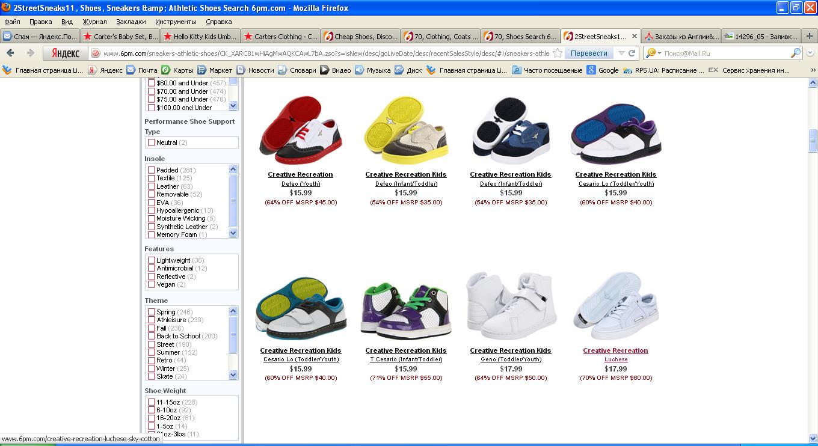Open T Cesario (Infant/Toddler) link

(406, 359)
